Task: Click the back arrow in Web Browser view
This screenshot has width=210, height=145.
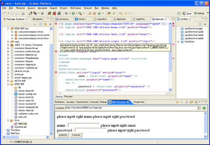Action: (x=177, y=102)
